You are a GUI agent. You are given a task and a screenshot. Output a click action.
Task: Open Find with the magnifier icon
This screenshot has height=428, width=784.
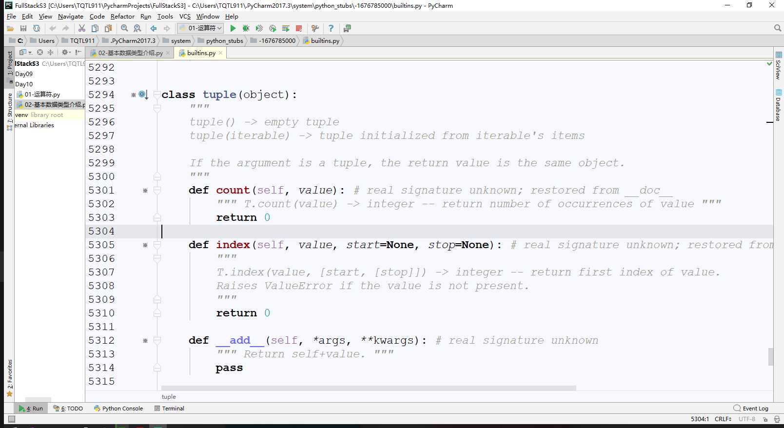124,28
